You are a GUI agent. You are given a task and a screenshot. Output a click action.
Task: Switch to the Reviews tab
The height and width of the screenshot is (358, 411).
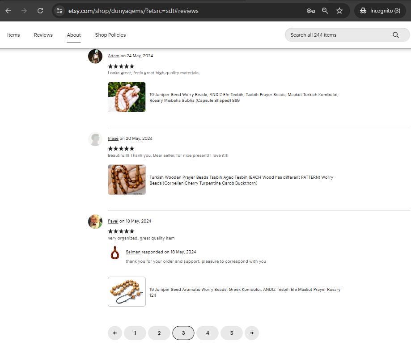pyautogui.click(x=43, y=35)
